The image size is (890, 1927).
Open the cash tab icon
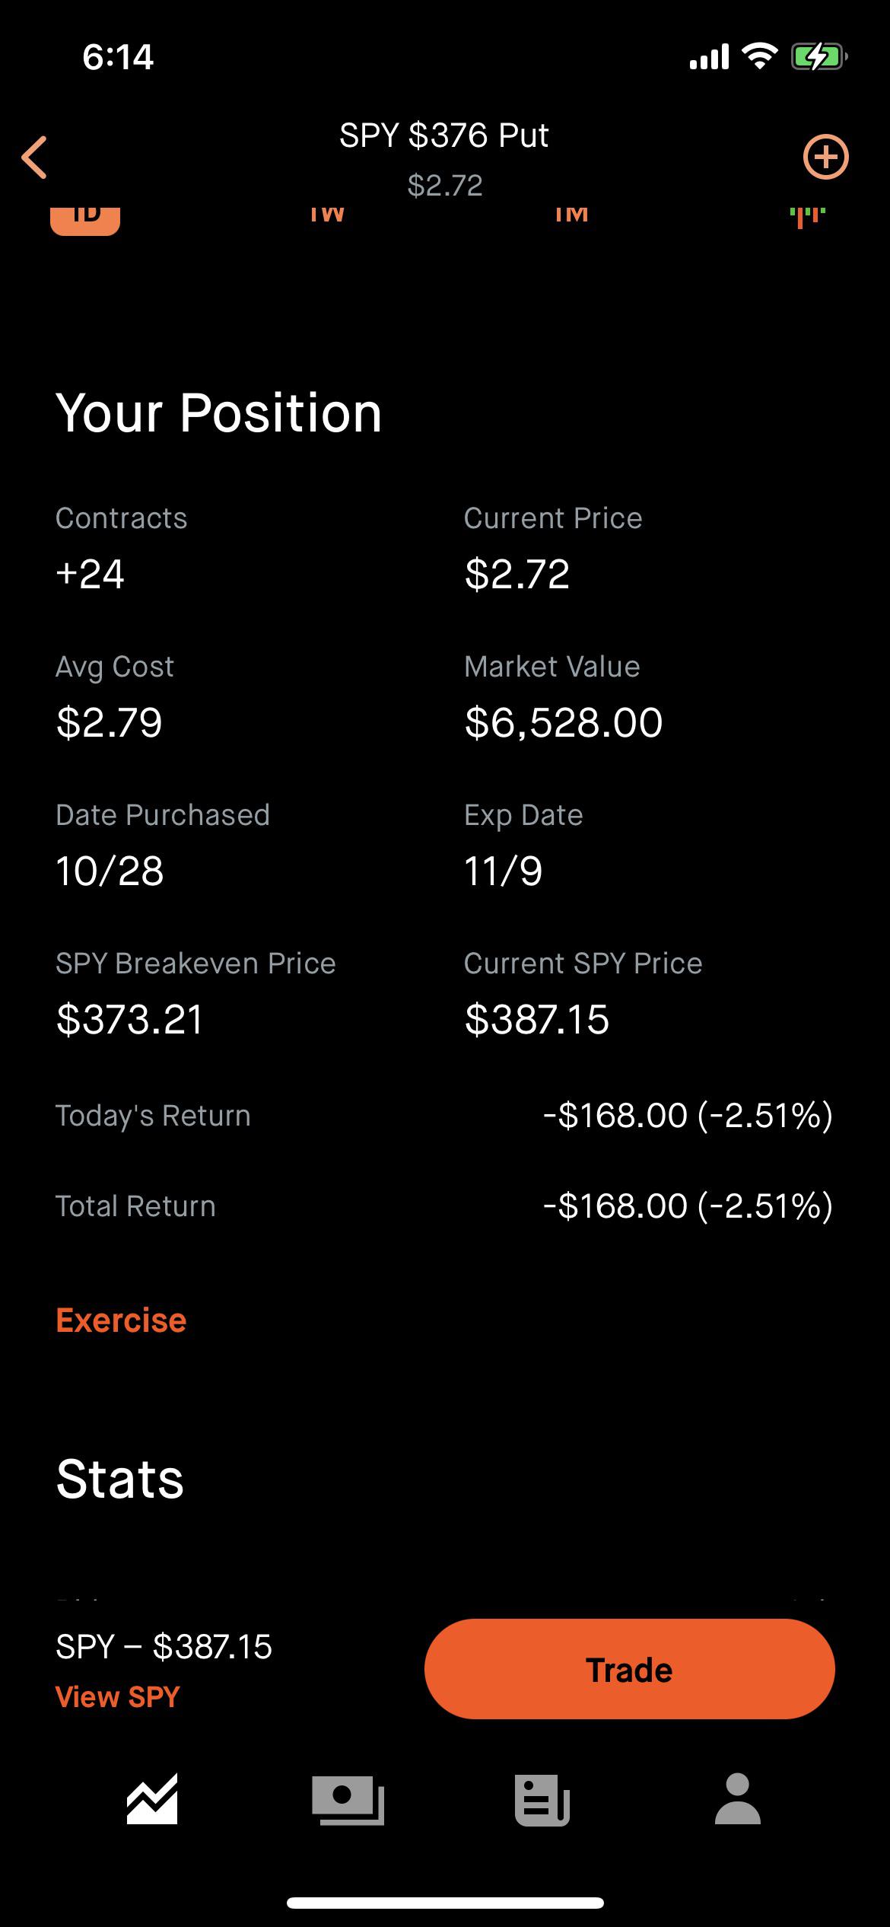348,1799
